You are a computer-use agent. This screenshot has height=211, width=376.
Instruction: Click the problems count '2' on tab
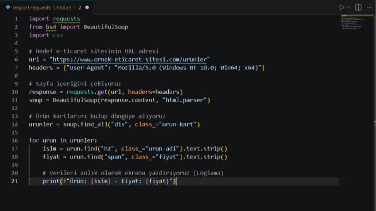click(80, 8)
